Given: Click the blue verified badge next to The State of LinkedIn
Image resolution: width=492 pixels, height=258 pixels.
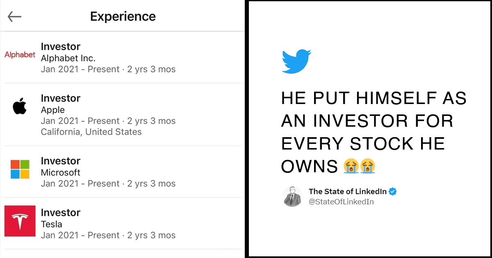Looking at the screenshot, I should tap(393, 191).
